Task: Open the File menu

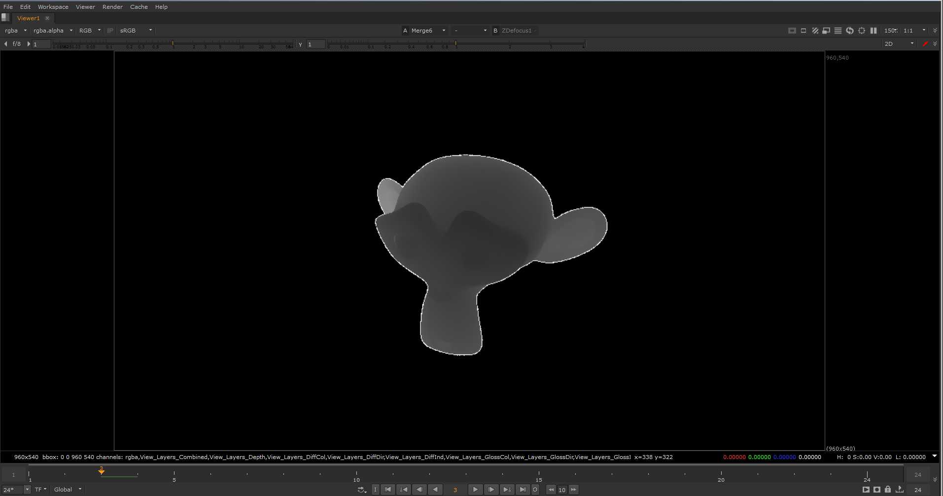Action: tap(8, 7)
